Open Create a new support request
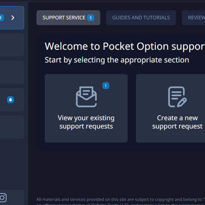Image resolution: width=205 pixels, height=205 pixels. click(x=171, y=108)
